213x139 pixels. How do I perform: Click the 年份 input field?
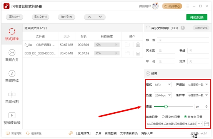point(166,61)
